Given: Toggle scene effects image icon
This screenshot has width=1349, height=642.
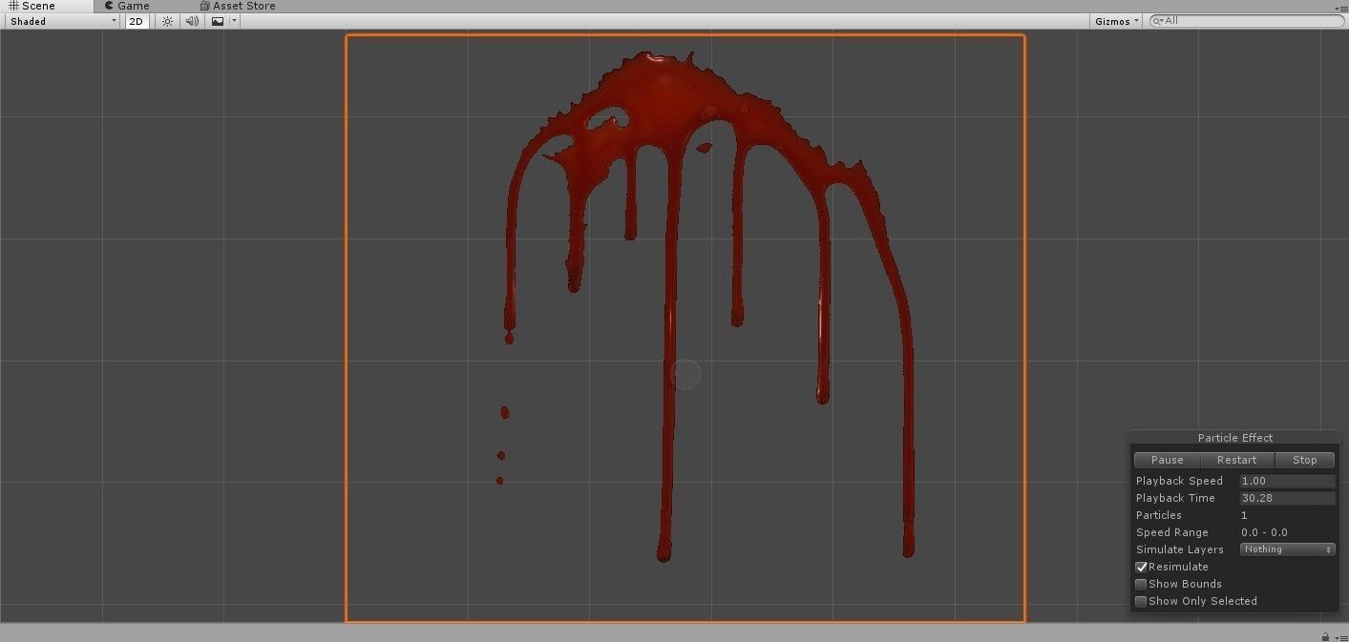Looking at the screenshot, I should pos(218,21).
